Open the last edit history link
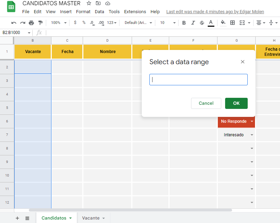The width and height of the screenshot is (280, 223). point(215,12)
